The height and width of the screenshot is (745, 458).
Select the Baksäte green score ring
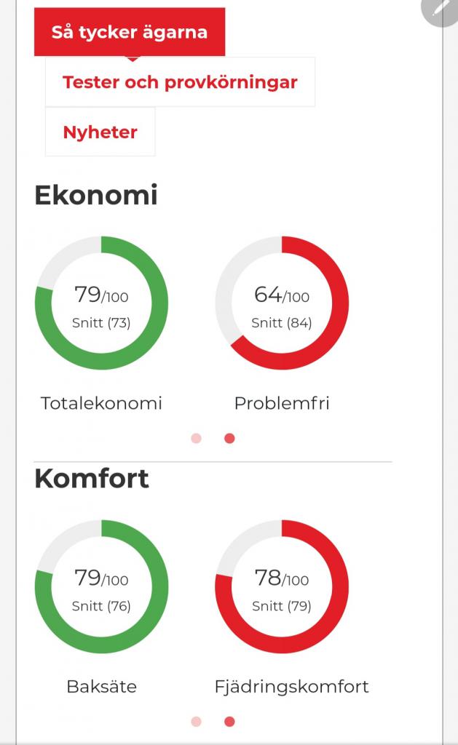click(x=101, y=586)
